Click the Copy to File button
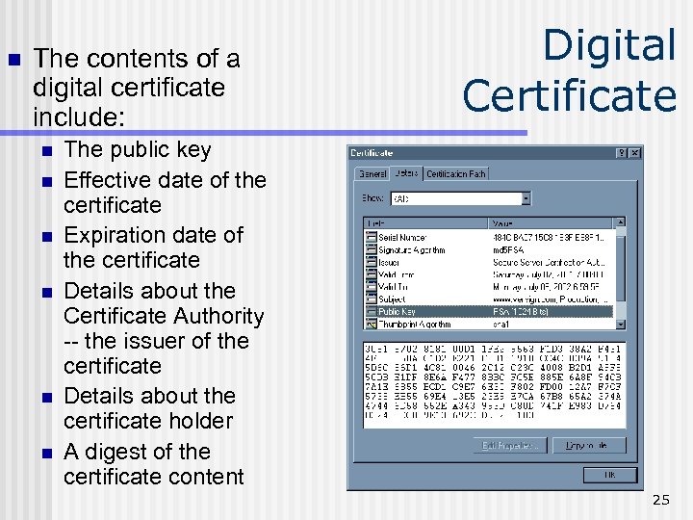 (x=589, y=445)
